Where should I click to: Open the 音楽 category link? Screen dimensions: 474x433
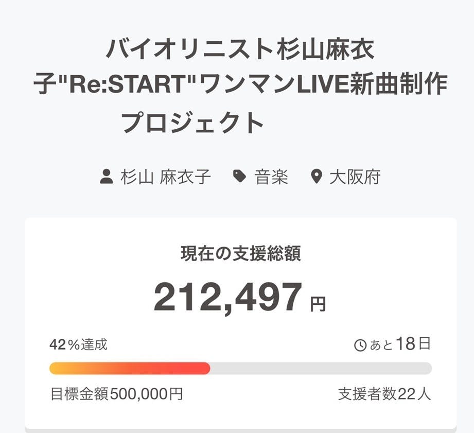pyautogui.click(x=271, y=177)
